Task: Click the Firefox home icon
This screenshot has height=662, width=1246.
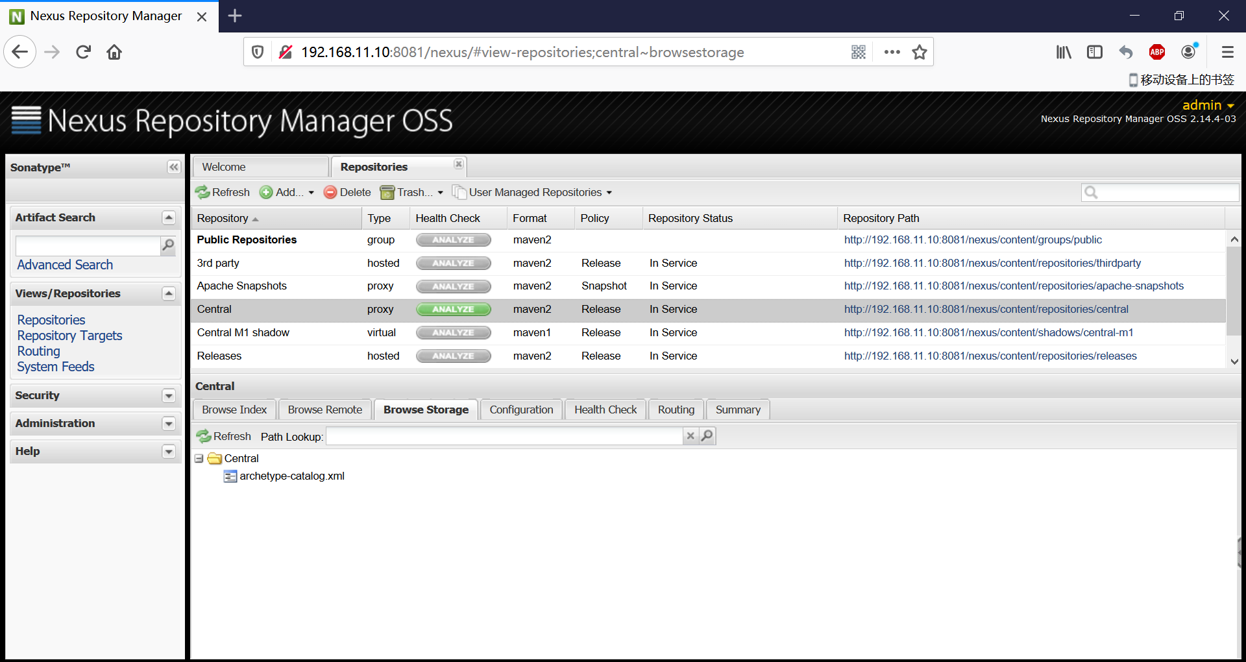Action: 114,52
